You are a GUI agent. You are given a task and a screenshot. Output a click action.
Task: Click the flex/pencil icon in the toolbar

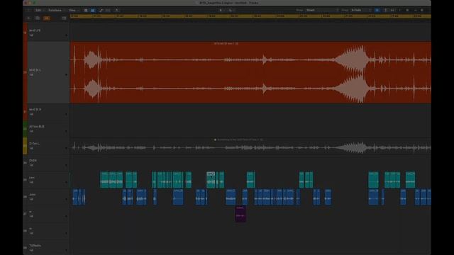(101, 10)
